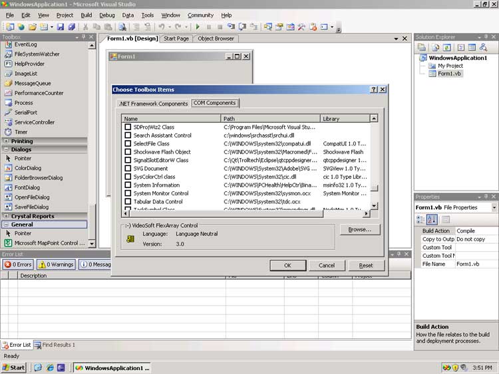Click the 0 Errors filter button
The image size is (499, 374).
(x=18, y=264)
